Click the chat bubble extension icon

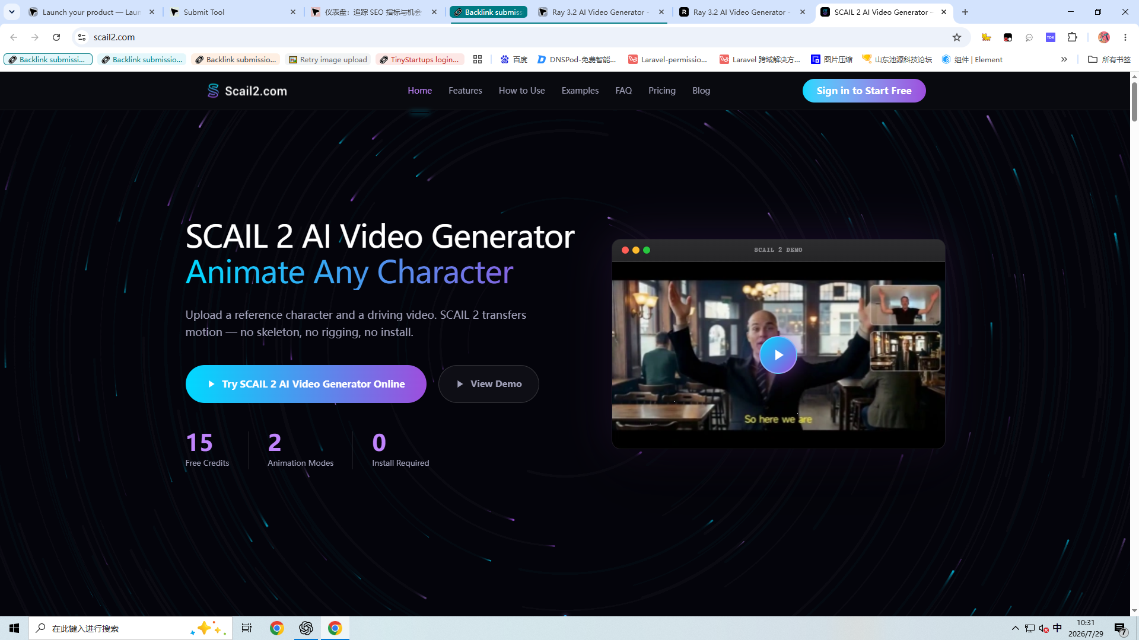[1029, 37]
